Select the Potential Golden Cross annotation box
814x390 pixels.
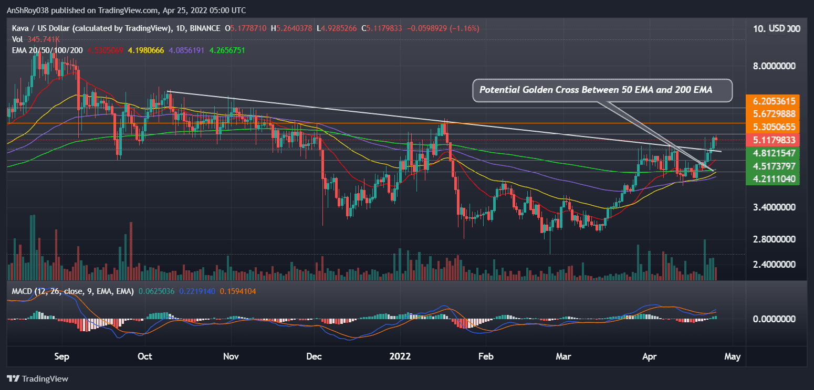pyautogui.click(x=602, y=90)
